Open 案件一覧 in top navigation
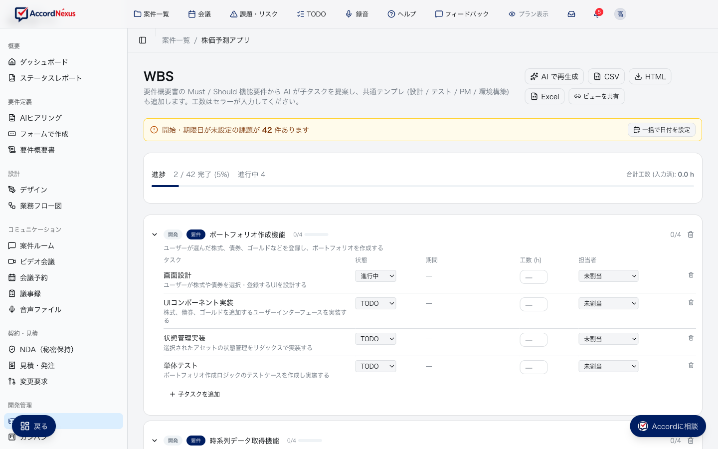Viewport: 718px width, 449px height. point(152,14)
